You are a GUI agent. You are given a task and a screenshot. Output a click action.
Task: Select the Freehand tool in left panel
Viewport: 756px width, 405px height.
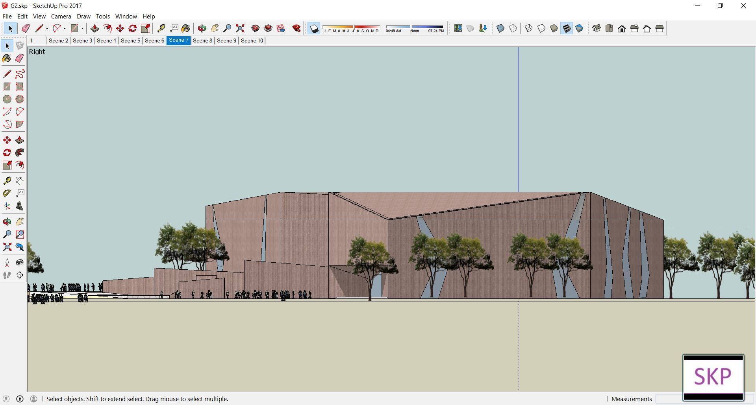pos(20,74)
